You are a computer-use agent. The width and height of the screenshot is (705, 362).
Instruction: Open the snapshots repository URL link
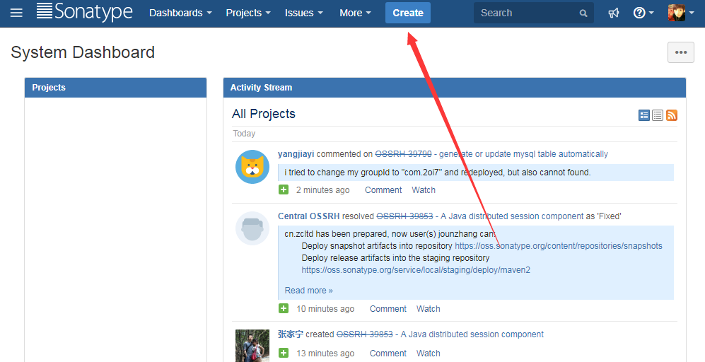tap(559, 246)
